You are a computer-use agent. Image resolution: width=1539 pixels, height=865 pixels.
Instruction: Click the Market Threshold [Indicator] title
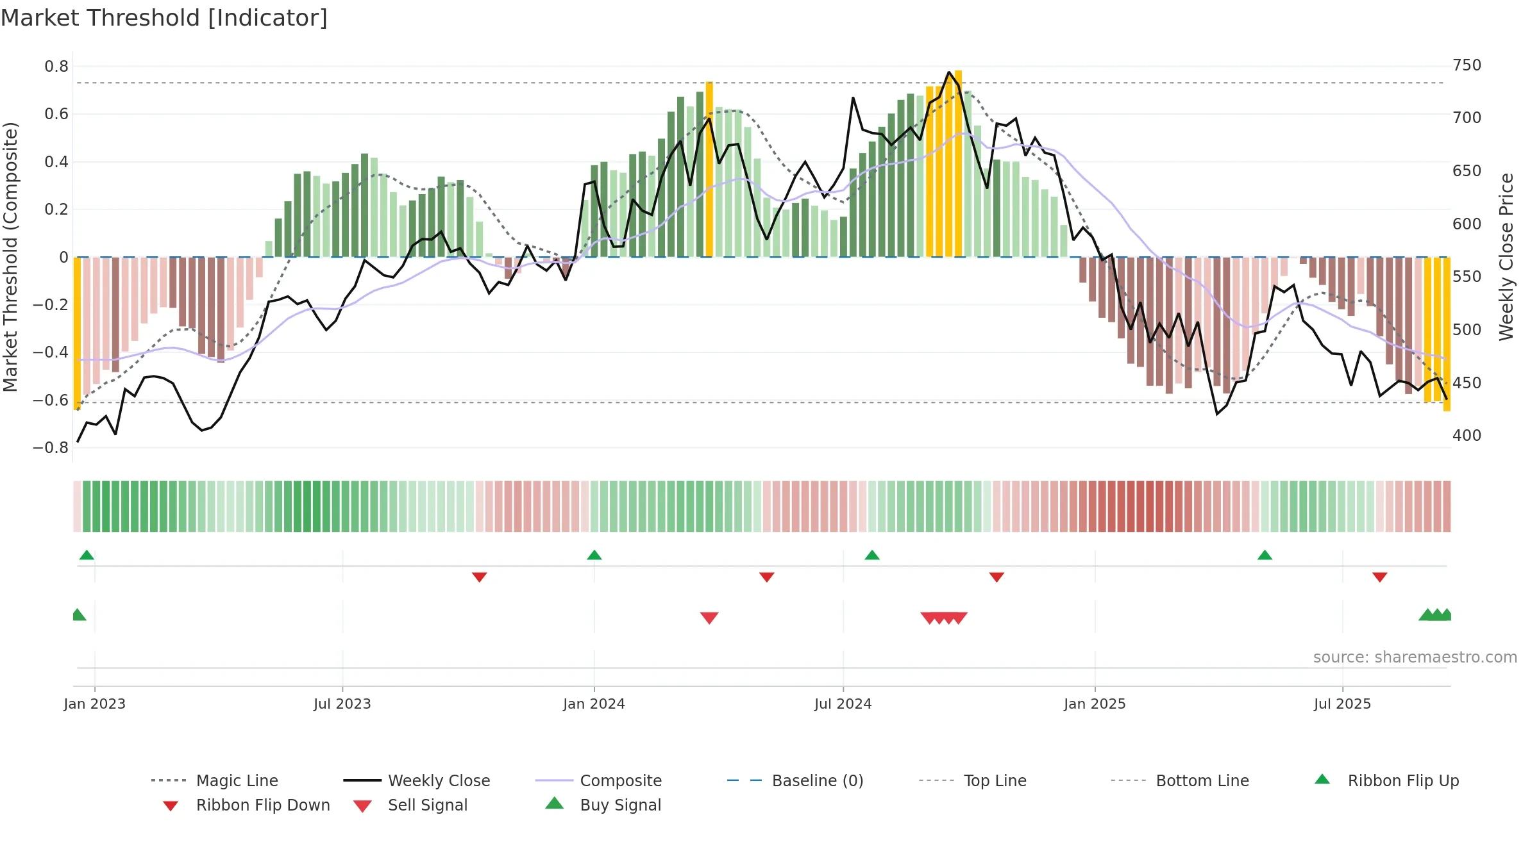click(x=164, y=18)
